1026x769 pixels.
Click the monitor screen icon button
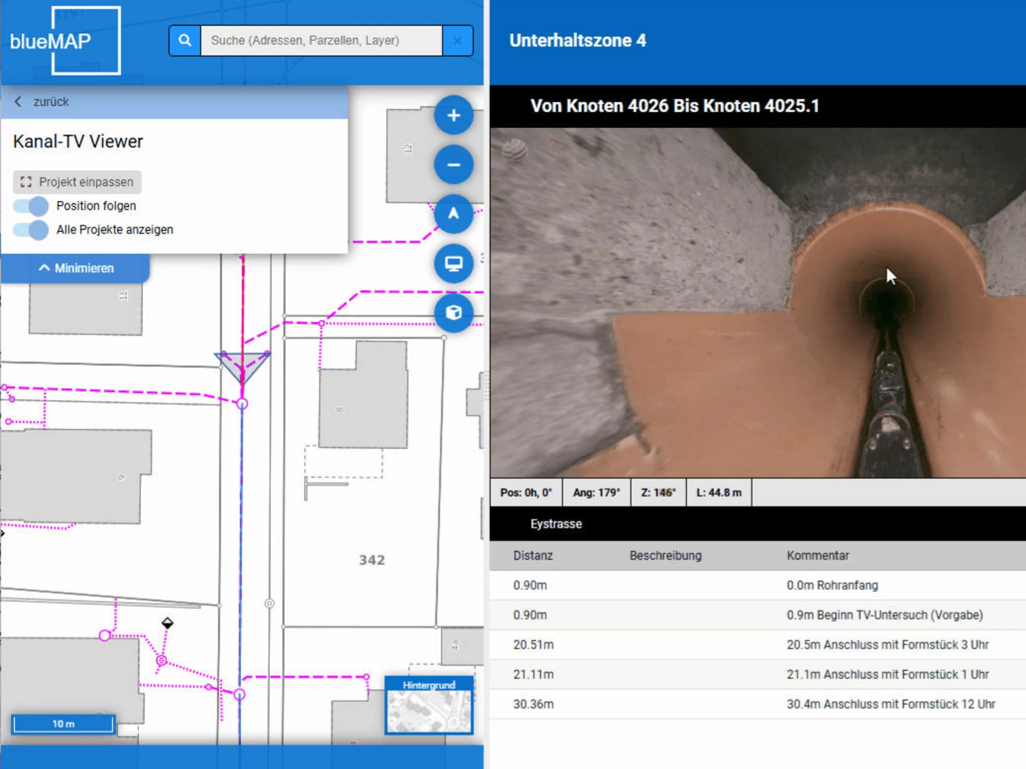(x=453, y=263)
